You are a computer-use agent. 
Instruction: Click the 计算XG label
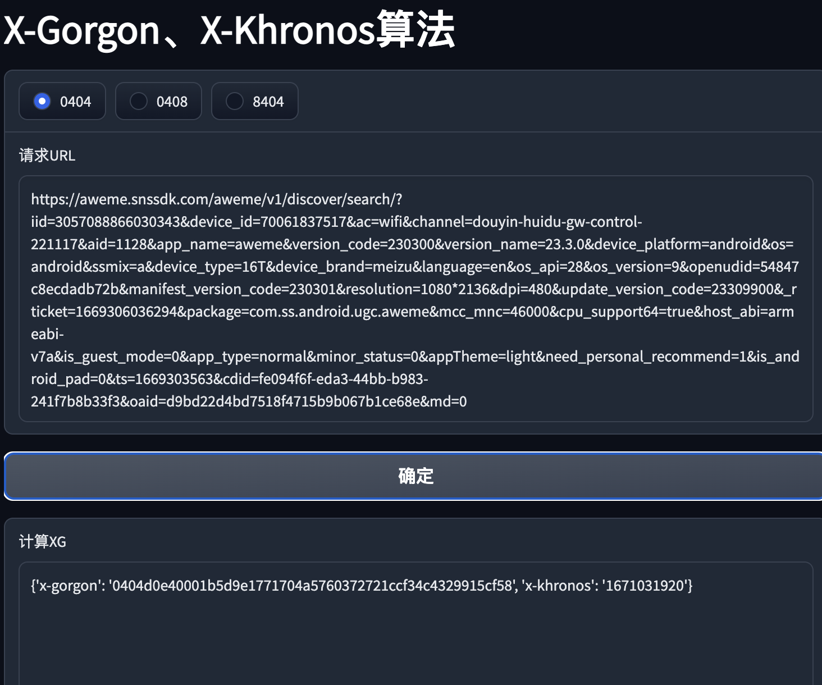pos(43,542)
